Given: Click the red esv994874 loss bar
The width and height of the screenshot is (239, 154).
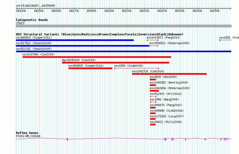Looking at the screenshot, I should 153,108.
